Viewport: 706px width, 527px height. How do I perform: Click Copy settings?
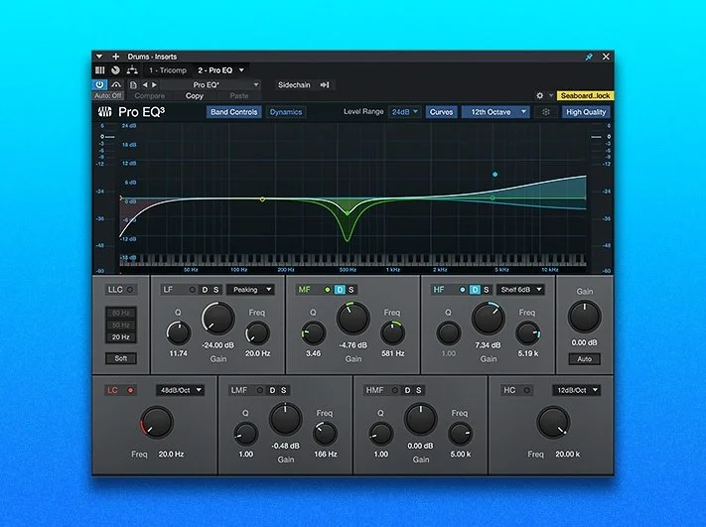[194, 96]
